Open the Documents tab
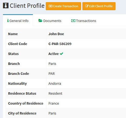This screenshot has height=118, width=126. 50,21
